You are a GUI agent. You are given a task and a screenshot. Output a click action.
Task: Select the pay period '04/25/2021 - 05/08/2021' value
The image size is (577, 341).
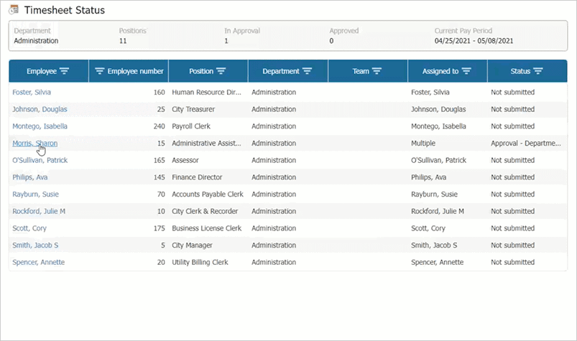474,41
